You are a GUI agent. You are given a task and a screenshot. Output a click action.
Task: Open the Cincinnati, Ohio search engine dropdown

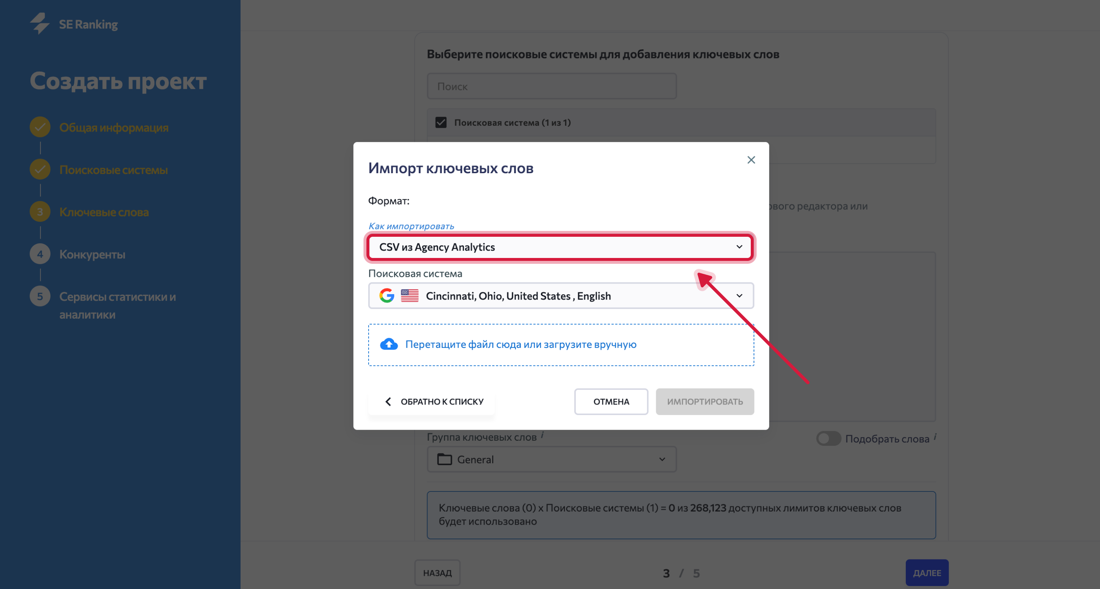[x=561, y=295]
